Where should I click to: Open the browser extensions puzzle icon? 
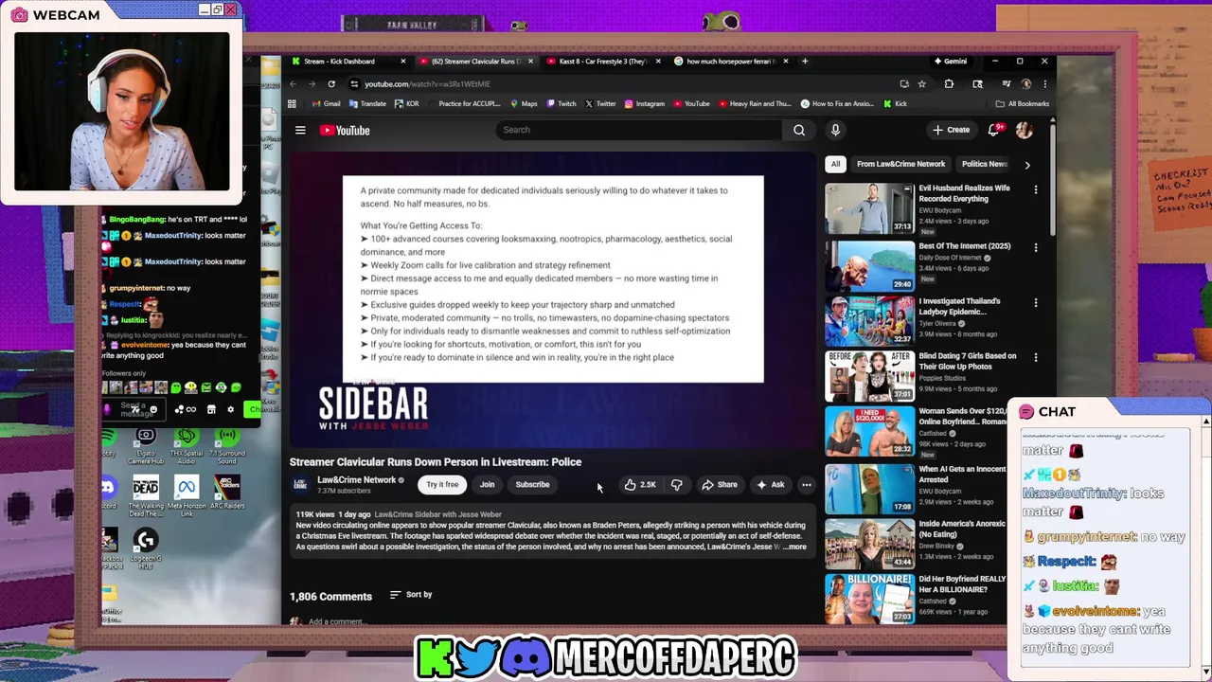click(949, 84)
